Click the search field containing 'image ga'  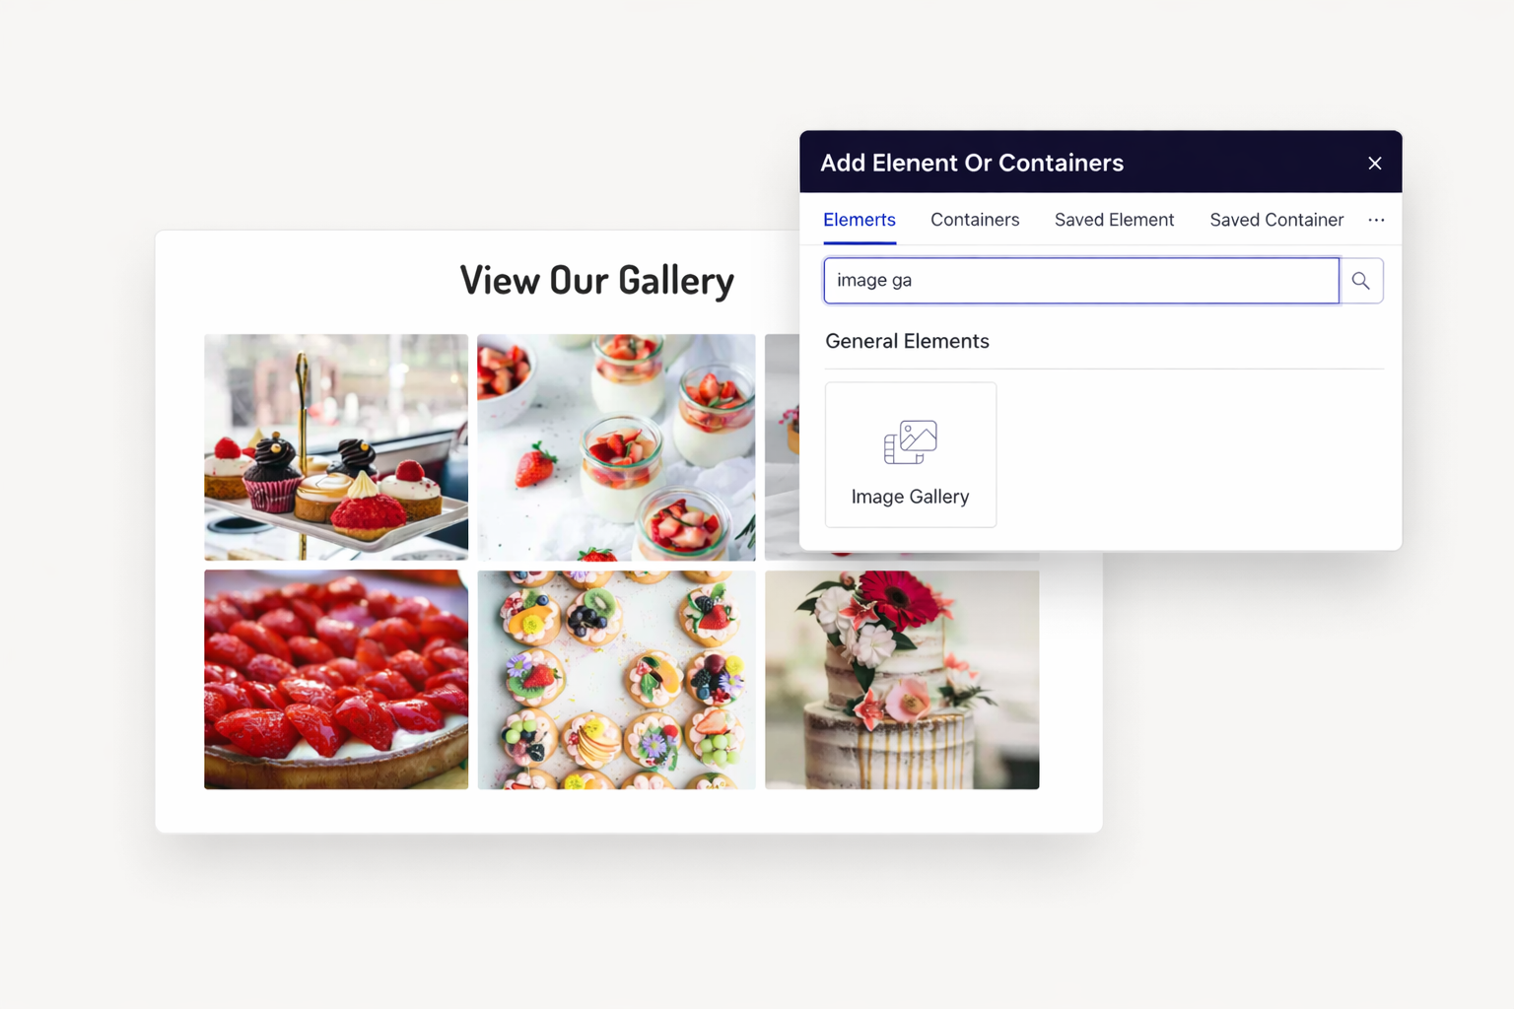click(1081, 281)
